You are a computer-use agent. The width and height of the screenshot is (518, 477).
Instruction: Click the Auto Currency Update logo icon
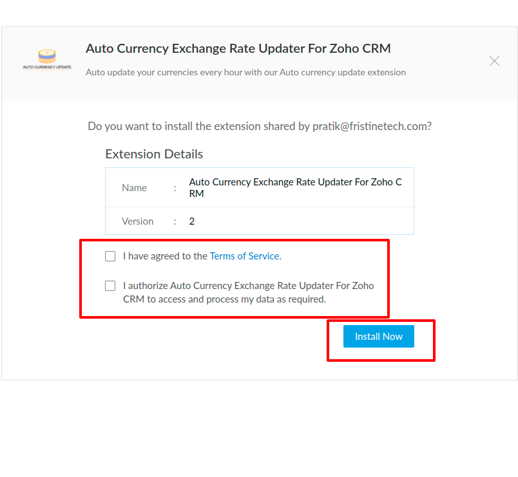(47, 59)
